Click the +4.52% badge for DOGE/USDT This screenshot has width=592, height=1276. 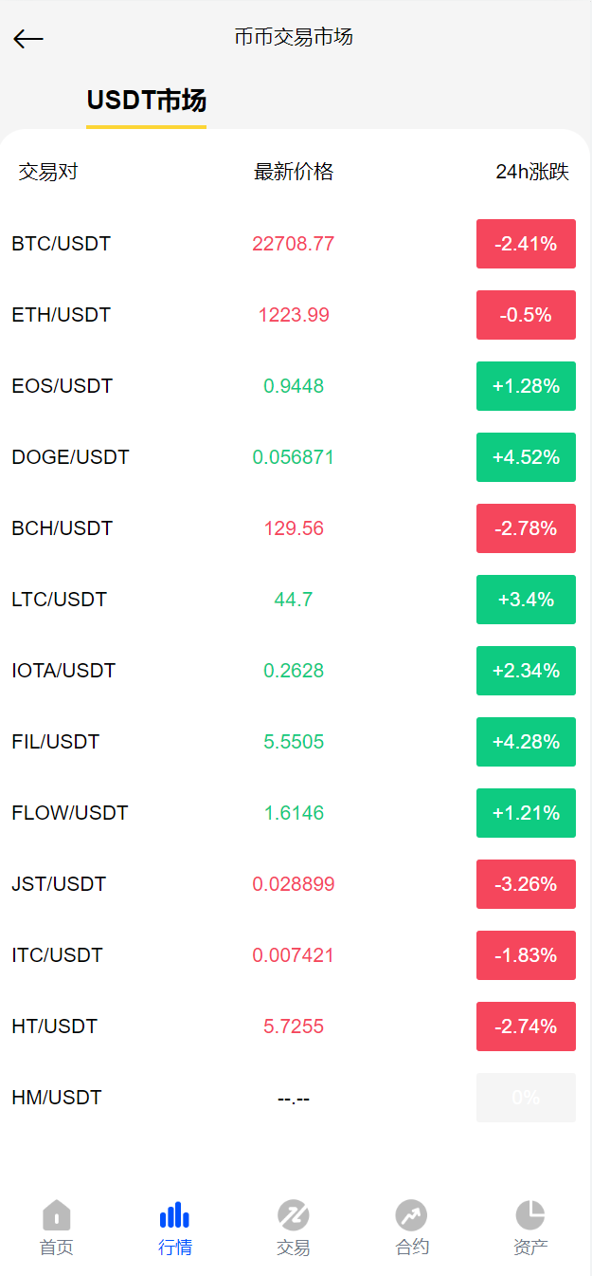[526, 457]
